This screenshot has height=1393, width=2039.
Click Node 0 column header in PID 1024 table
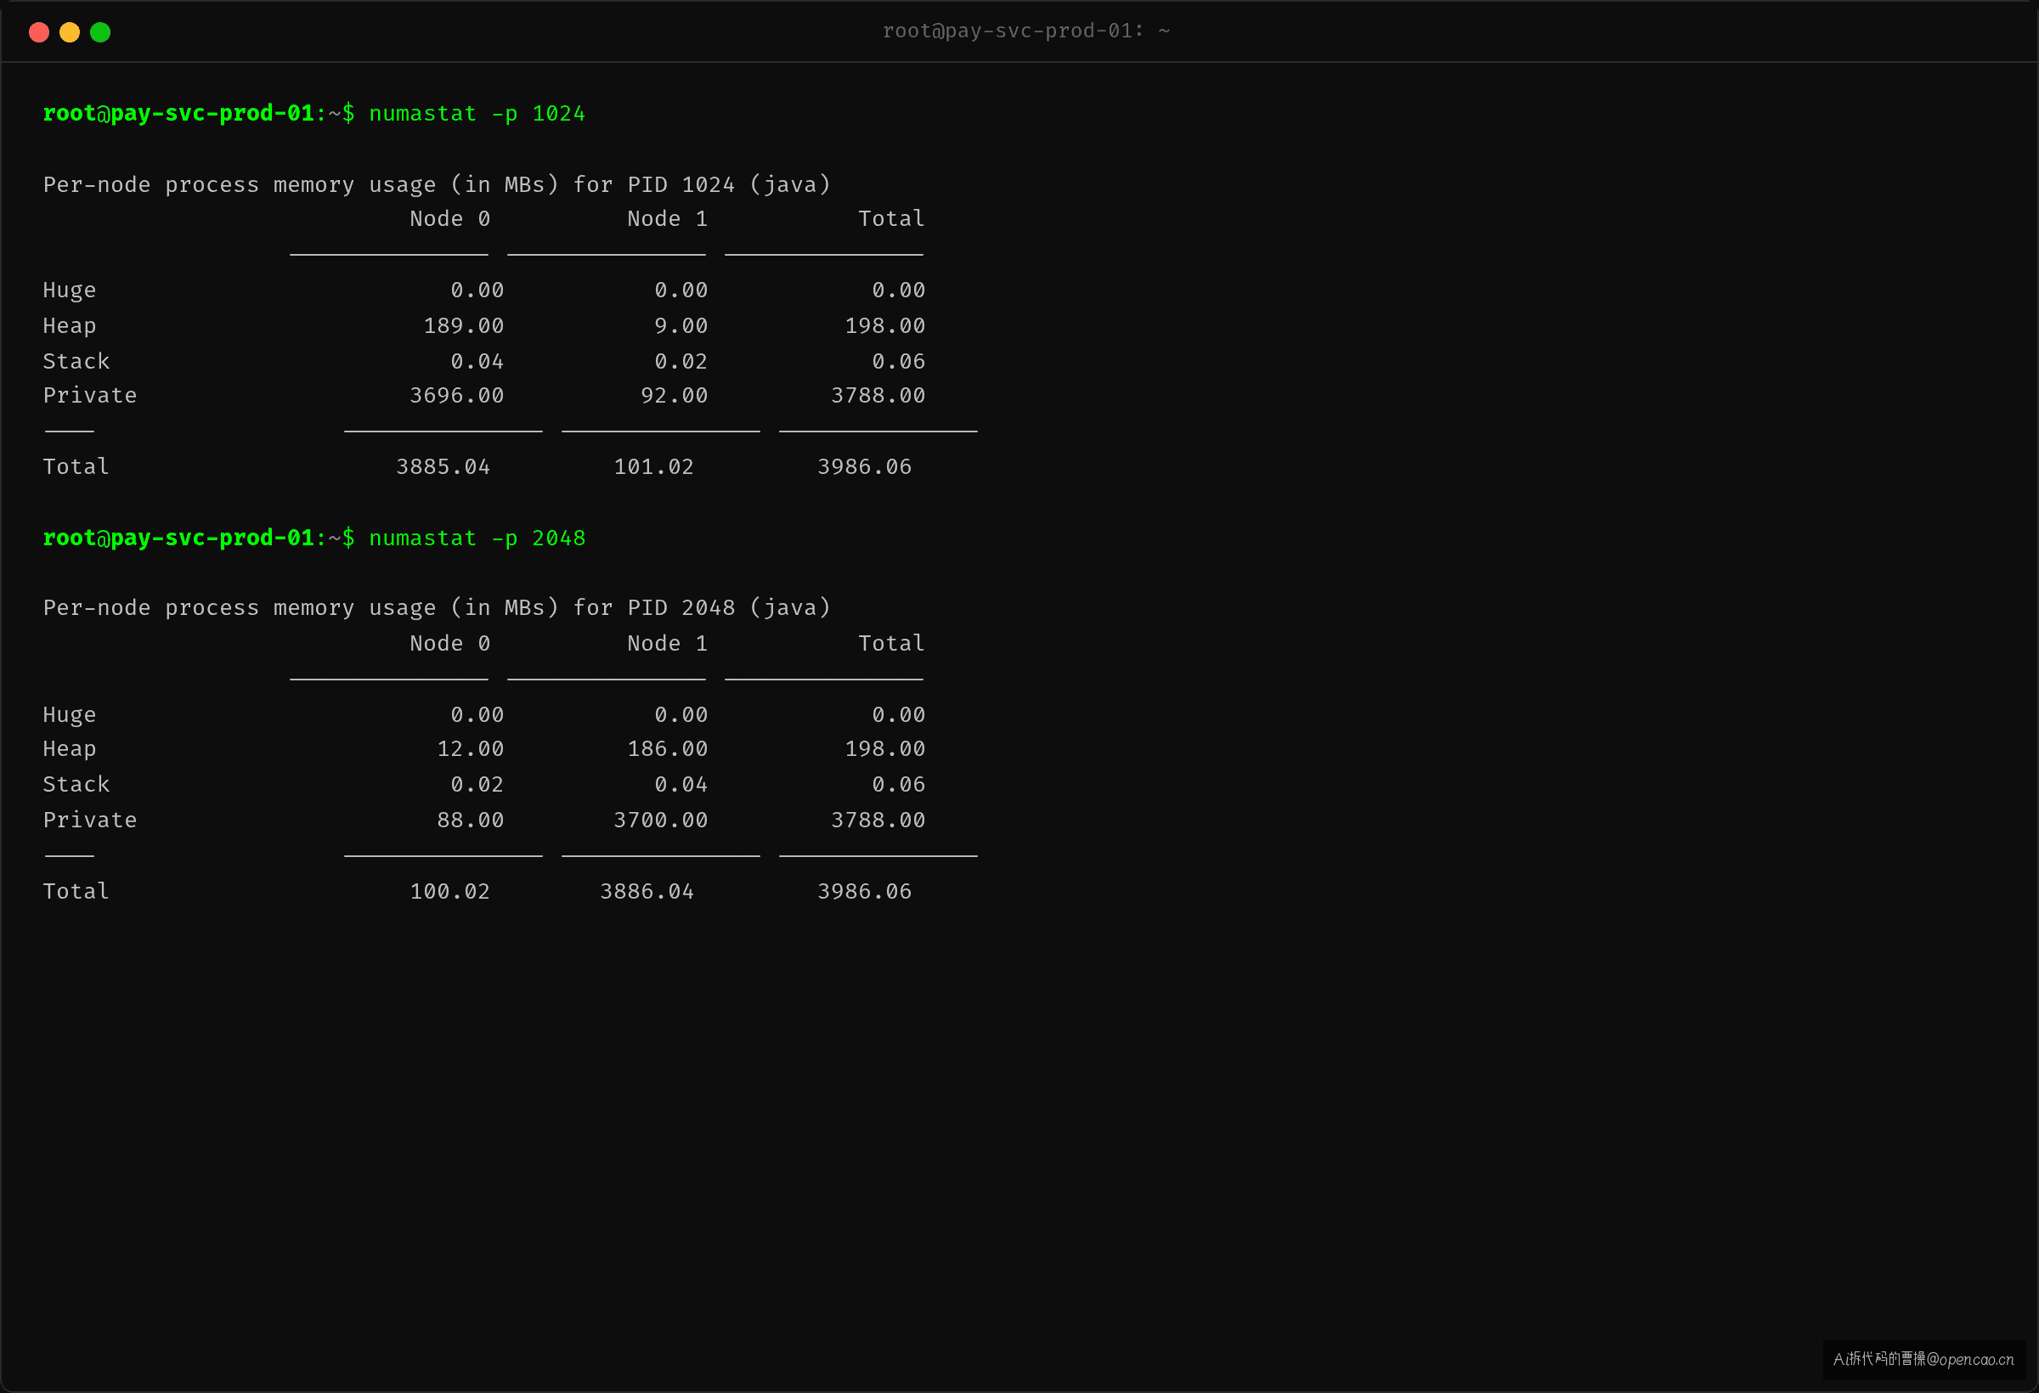[449, 218]
